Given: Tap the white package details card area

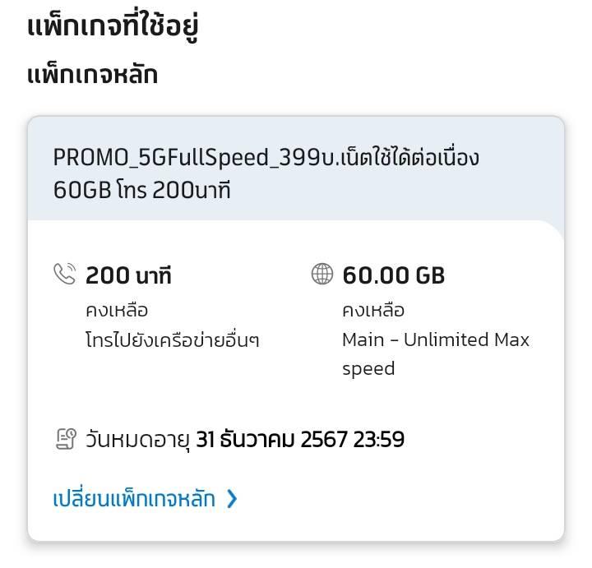Looking at the screenshot, I should pyautogui.click(x=296, y=381).
